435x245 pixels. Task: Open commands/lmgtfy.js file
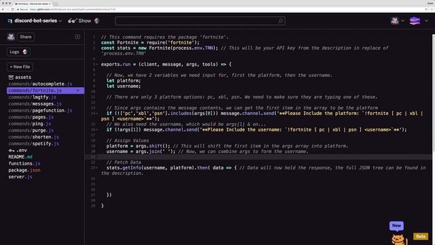coord(32,97)
